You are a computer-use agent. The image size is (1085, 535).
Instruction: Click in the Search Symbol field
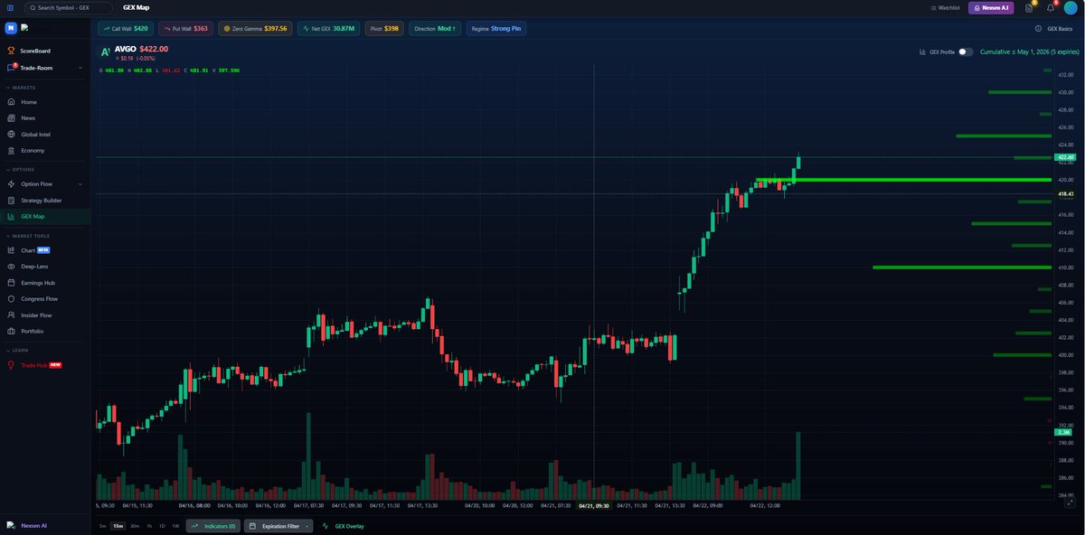[x=67, y=7]
